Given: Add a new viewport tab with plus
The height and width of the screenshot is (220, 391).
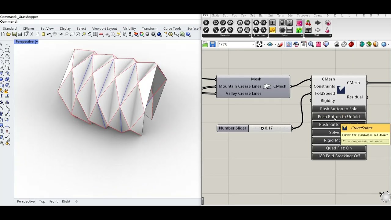Looking at the screenshot, I should click(76, 201).
